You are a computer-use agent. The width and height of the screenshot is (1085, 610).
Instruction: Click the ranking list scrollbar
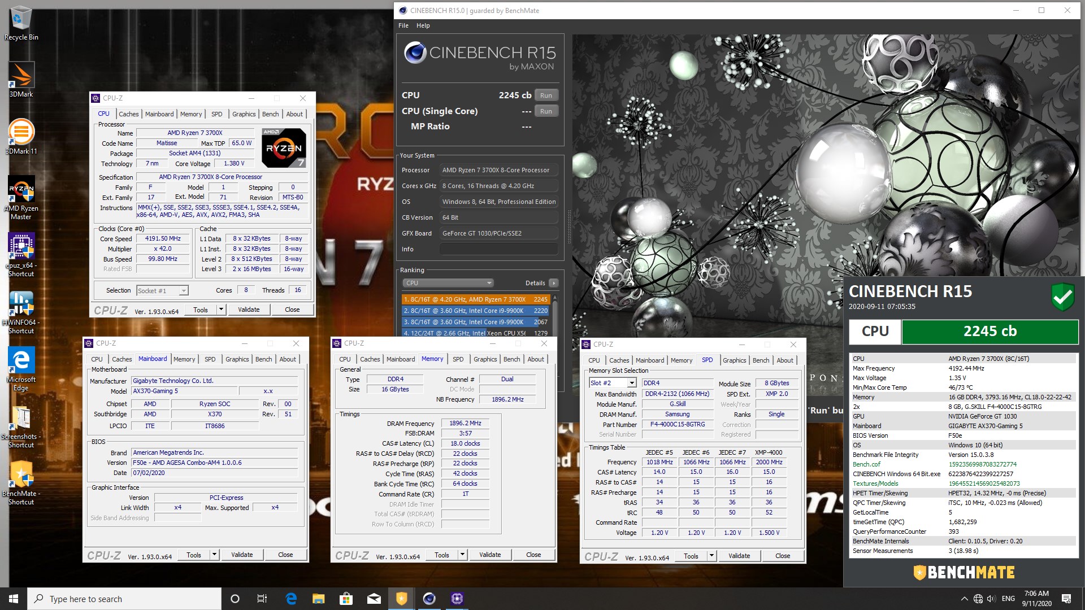click(x=554, y=315)
